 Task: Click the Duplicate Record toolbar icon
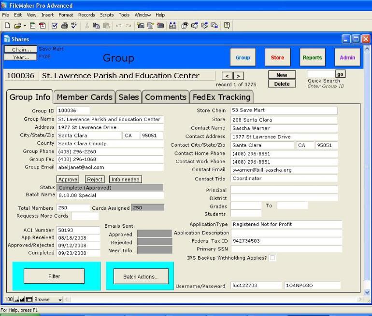click(x=150, y=26)
